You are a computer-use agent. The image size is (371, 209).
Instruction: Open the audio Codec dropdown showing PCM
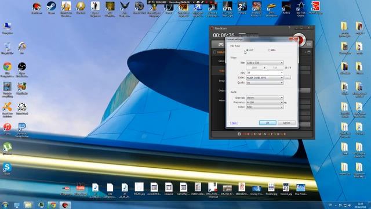(x=264, y=107)
